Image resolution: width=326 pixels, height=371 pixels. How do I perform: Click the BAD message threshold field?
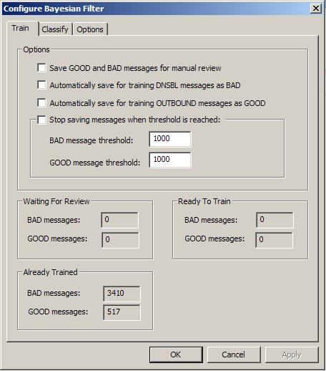click(170, 139)
